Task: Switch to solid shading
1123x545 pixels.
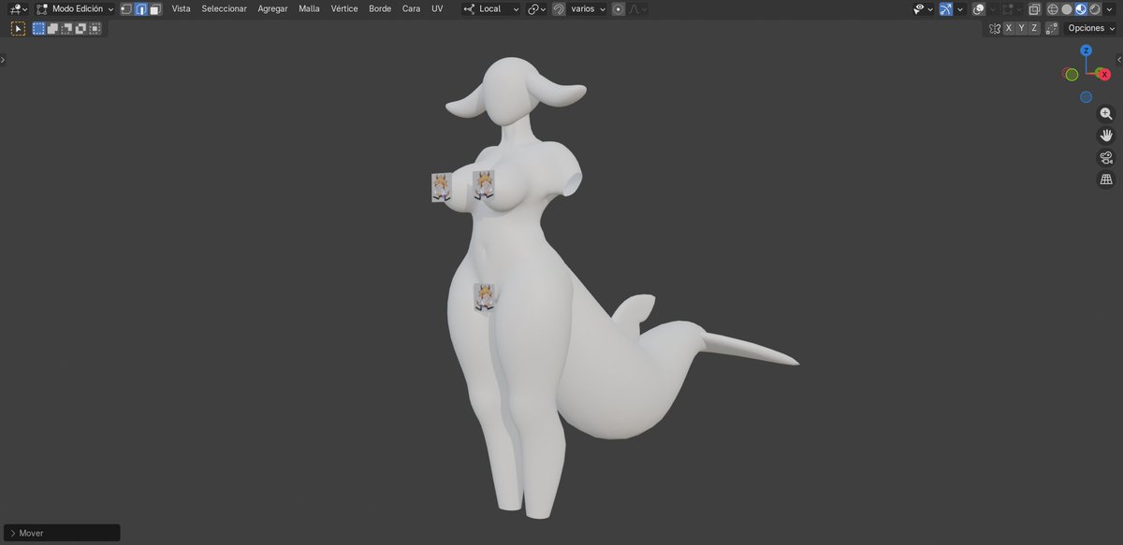Action: pyautogui.click(x=1067, y=8)
